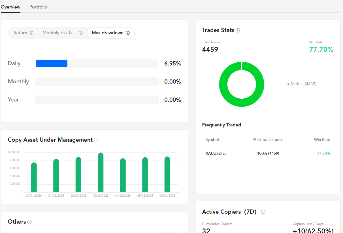The image size is (343, 233).
Task: Click info icon beside Monthly risk label
Action: (81, 33)
